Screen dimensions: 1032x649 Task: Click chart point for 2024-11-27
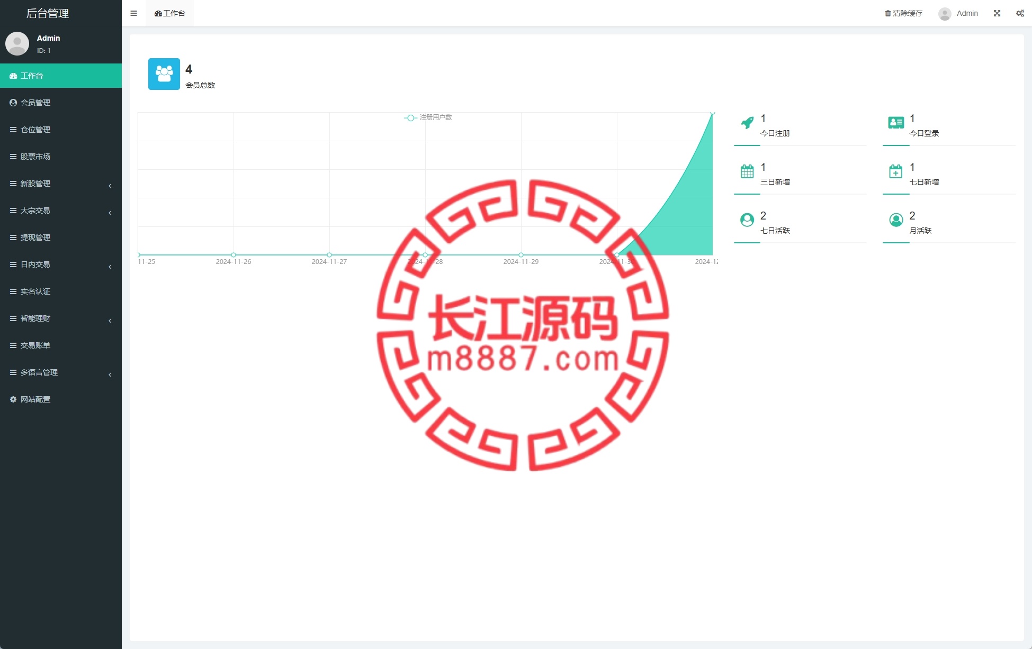[329, 255]
